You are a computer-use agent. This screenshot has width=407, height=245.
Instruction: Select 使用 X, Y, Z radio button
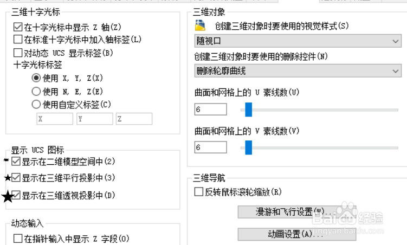point(36,78)
